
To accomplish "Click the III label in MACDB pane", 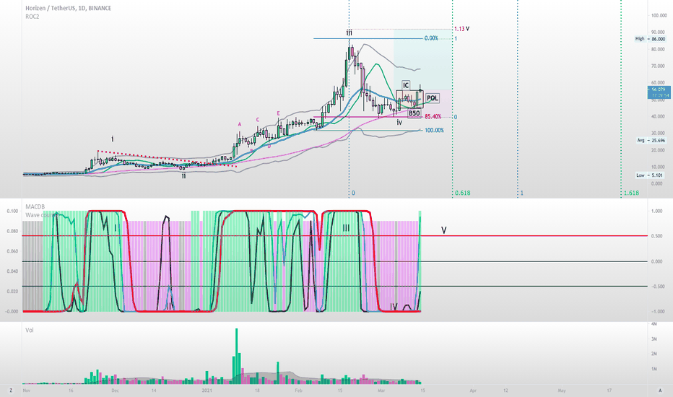I will (346, 228).
